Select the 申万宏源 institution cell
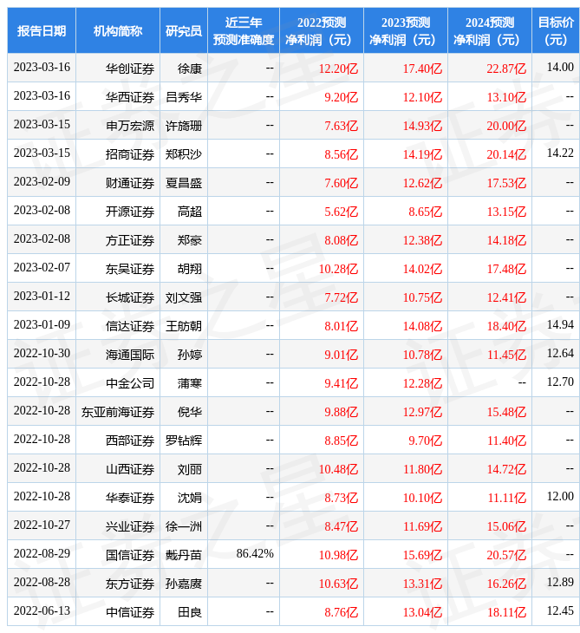The image size is (580, 633). 130,126
